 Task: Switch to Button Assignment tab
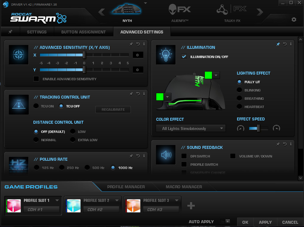point(83,32)
